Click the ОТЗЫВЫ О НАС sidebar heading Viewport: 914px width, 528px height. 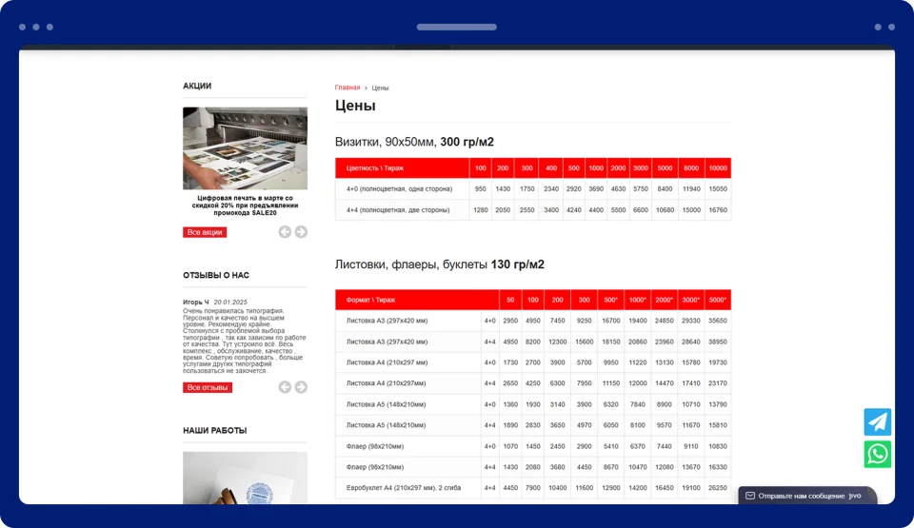[x=216, y=275]
